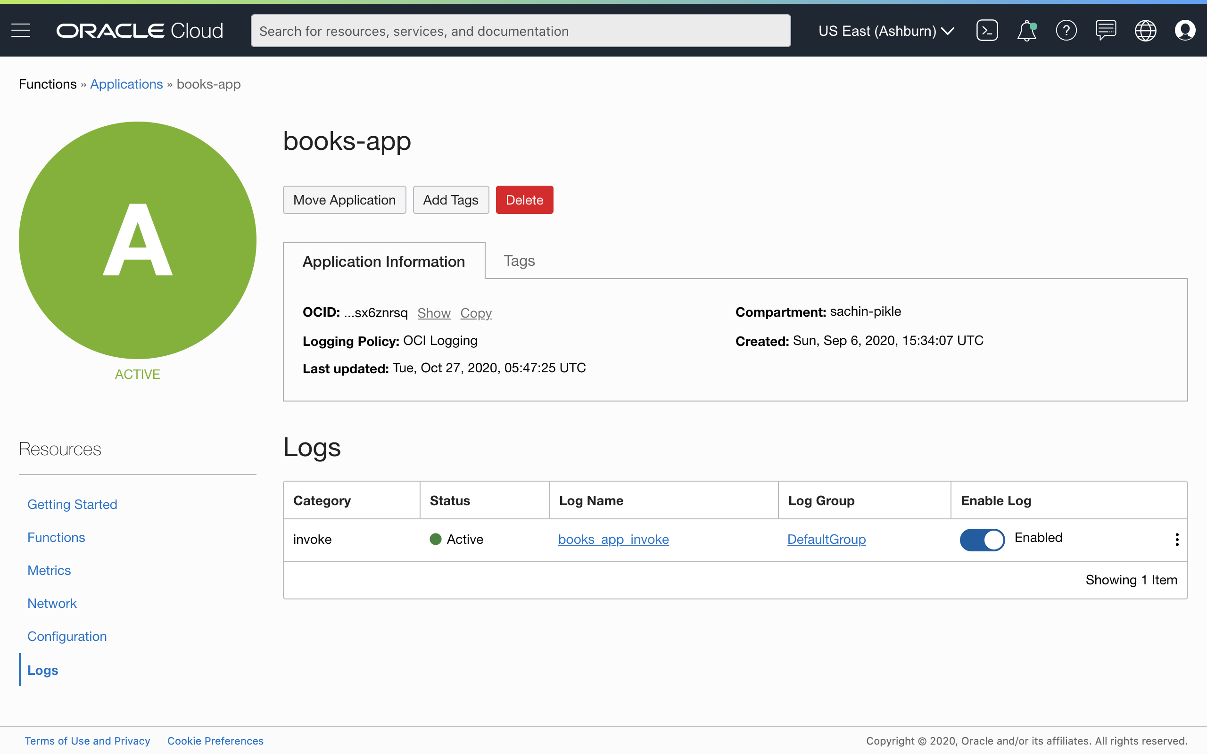
Task: Switch to the Tags tab
Action: coord(519,260)
